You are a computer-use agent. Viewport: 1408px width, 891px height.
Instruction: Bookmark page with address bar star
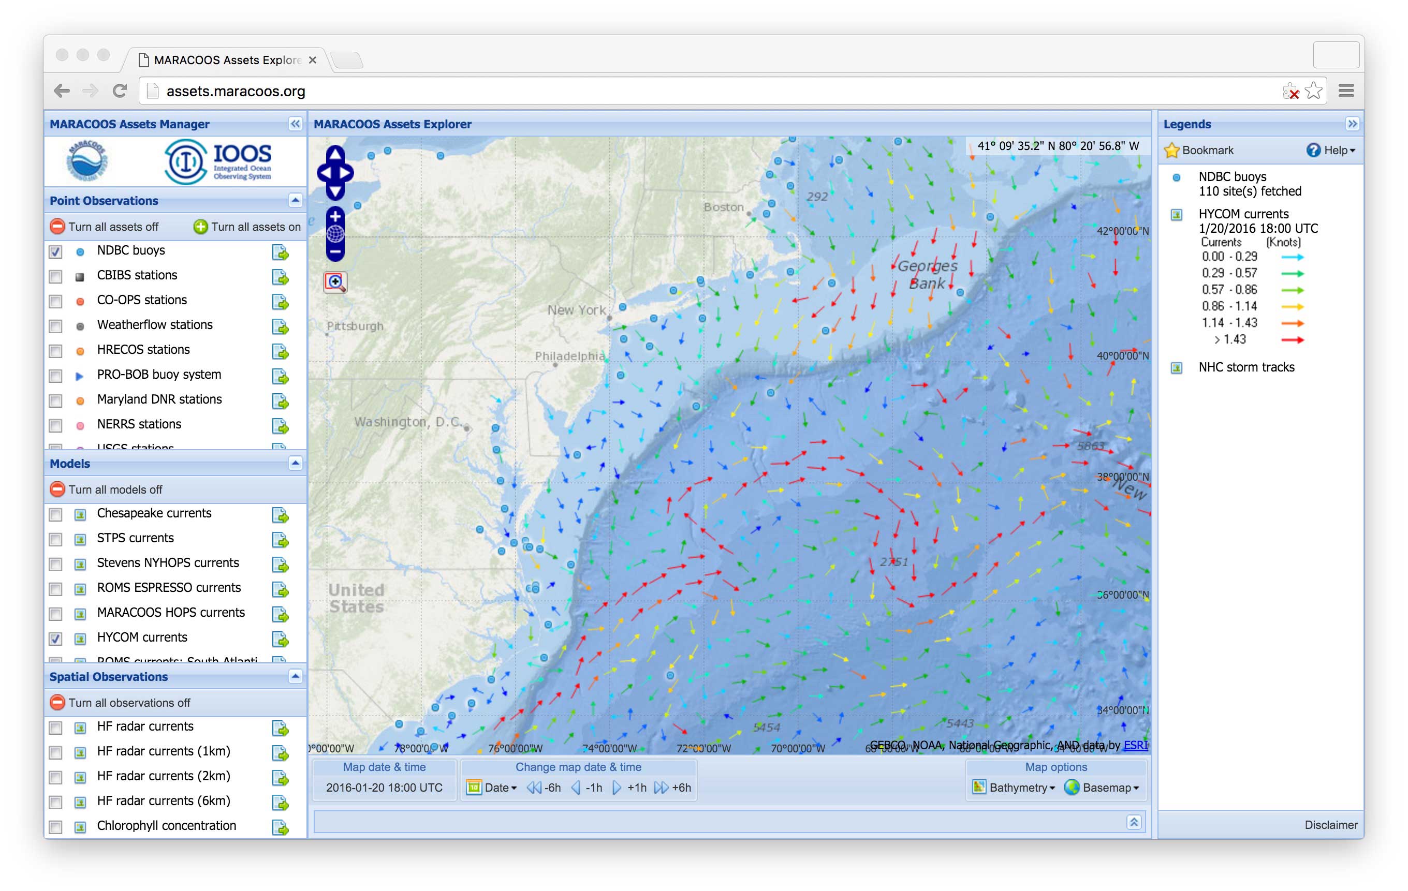(1313, 91)
